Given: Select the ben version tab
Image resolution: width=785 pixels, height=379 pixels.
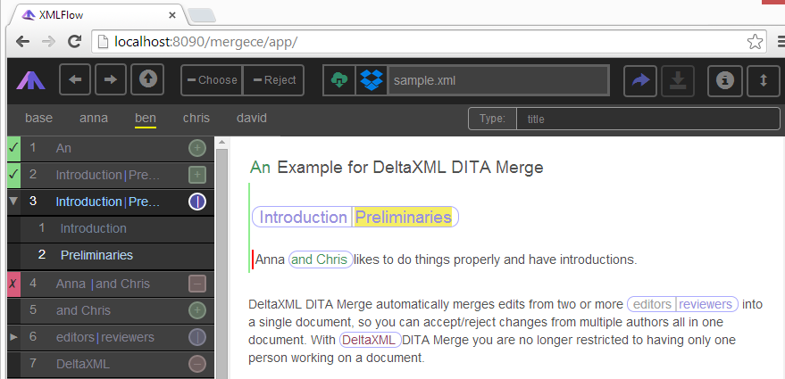Looking at the screenshot, I should 146,119.
